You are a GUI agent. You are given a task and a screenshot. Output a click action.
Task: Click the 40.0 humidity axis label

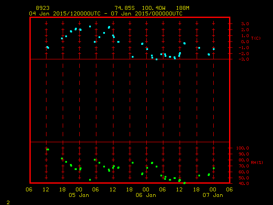(x=244, y=183)
